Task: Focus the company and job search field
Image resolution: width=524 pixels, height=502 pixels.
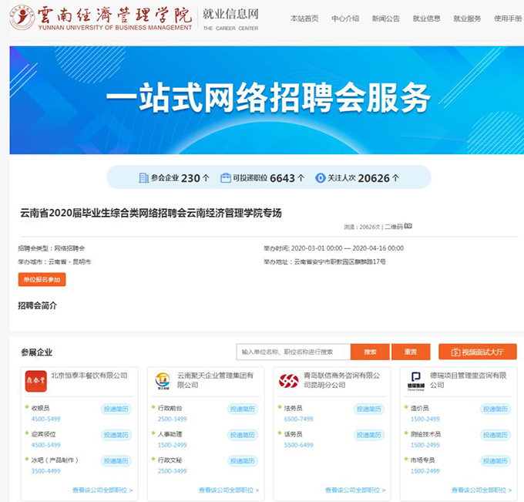Action: pos(294,352)
